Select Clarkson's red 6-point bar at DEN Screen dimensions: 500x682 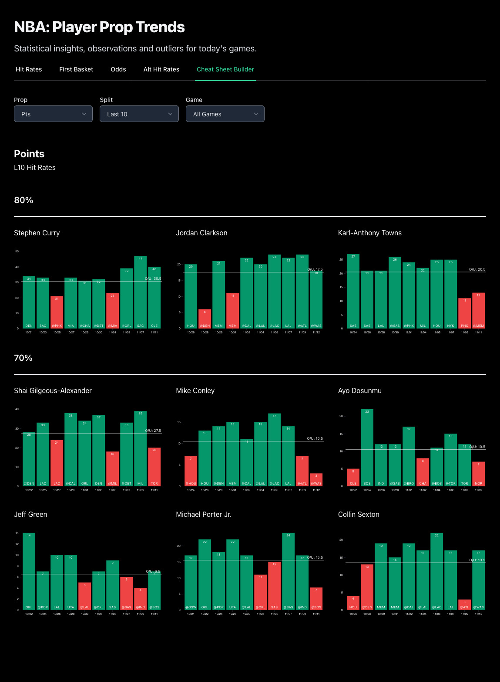(205, 319)
